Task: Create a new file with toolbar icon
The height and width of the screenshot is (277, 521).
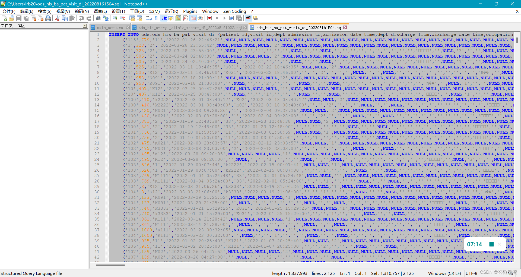Action: pos(4,18)
